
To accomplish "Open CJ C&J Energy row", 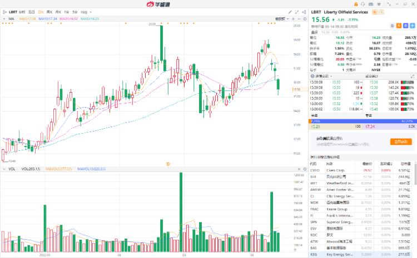I will (361, 196).
